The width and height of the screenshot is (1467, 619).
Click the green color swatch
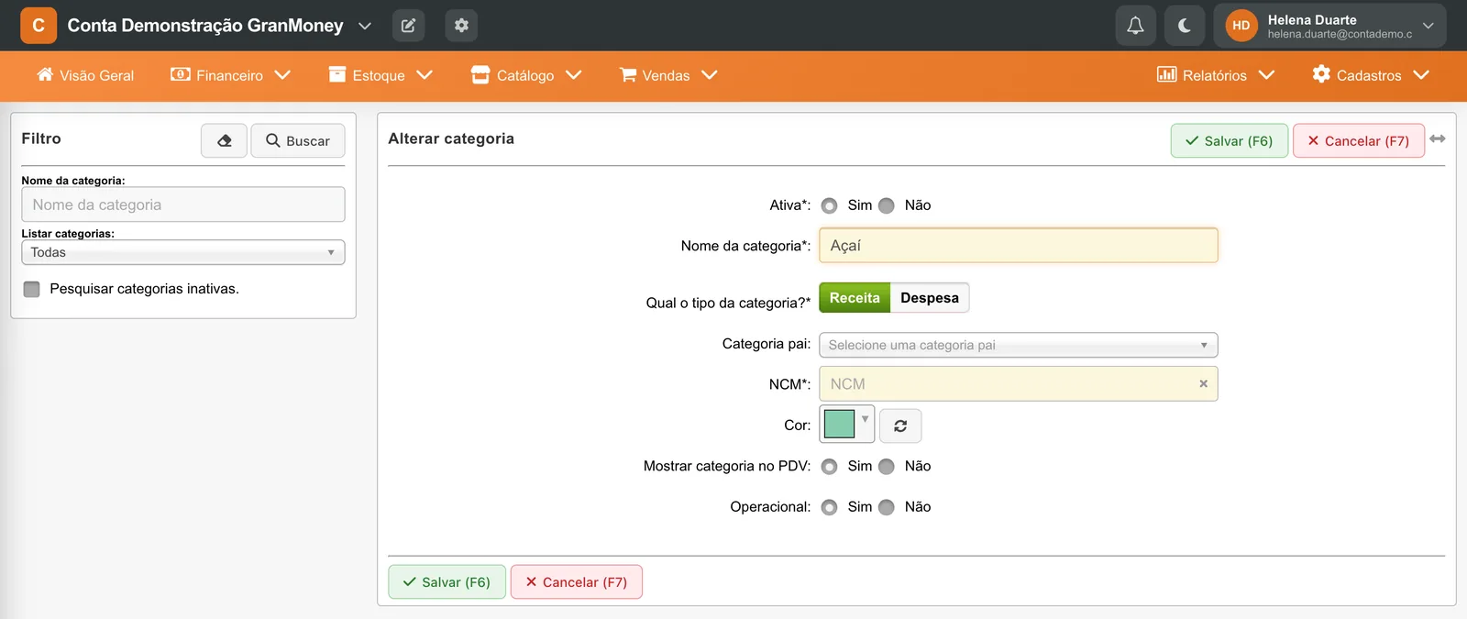point(839,424)
